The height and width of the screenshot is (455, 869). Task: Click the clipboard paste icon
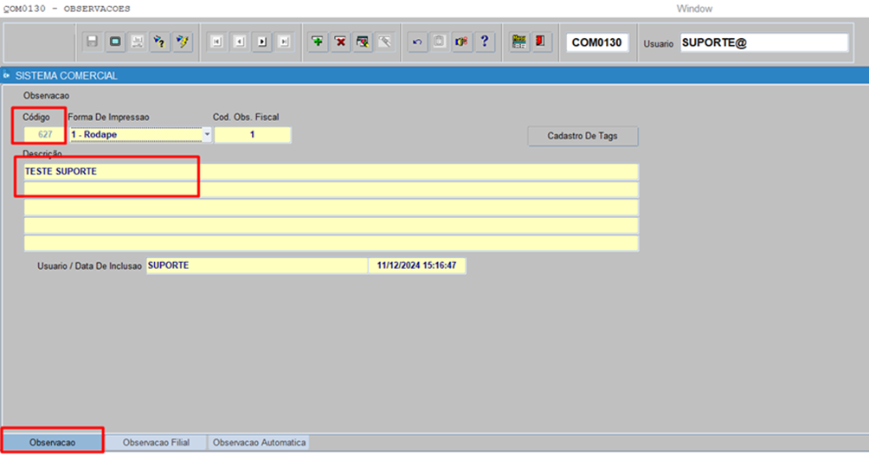pos(440,42)
